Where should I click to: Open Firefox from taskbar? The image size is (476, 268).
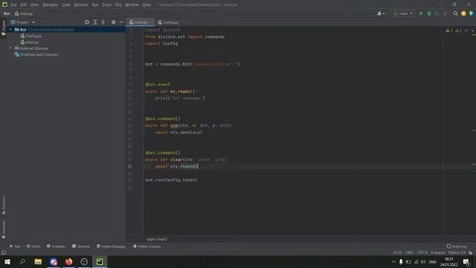coord(69,261)
